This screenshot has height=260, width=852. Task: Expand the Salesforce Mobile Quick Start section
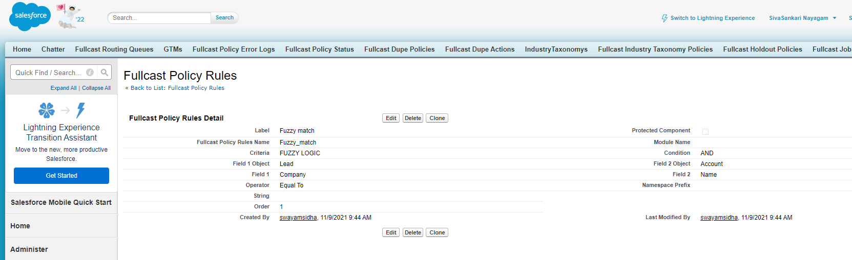click(x=61, y=202)
